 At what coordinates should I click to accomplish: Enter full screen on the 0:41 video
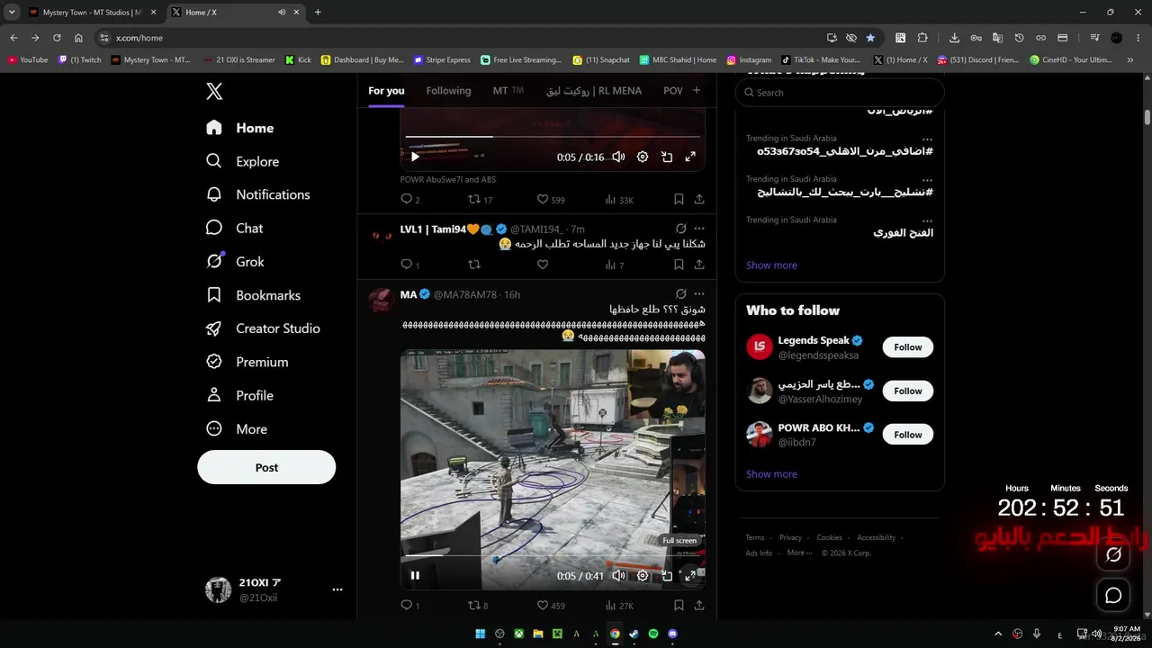[690, 576]
